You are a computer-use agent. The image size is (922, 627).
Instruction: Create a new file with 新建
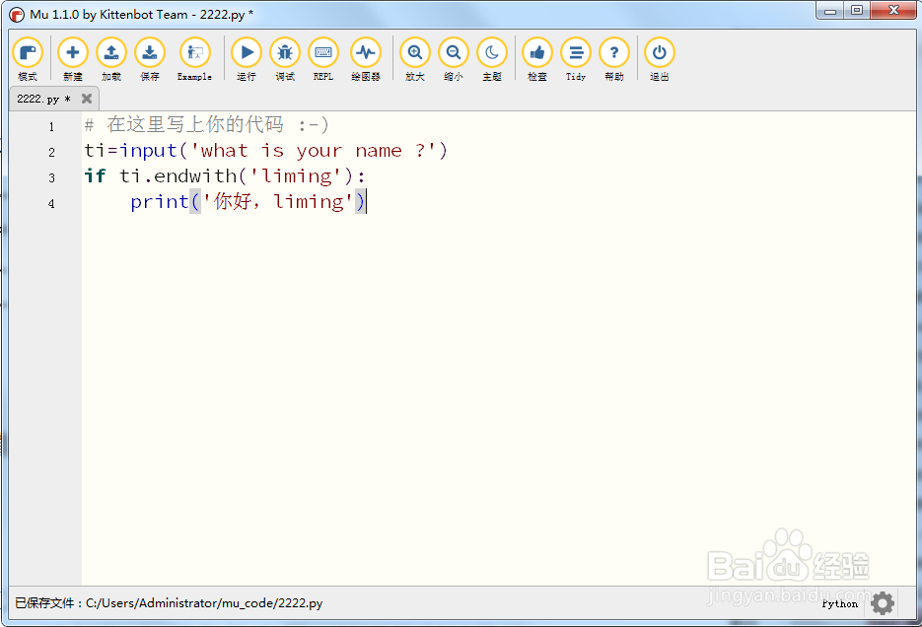pos(72,53)
